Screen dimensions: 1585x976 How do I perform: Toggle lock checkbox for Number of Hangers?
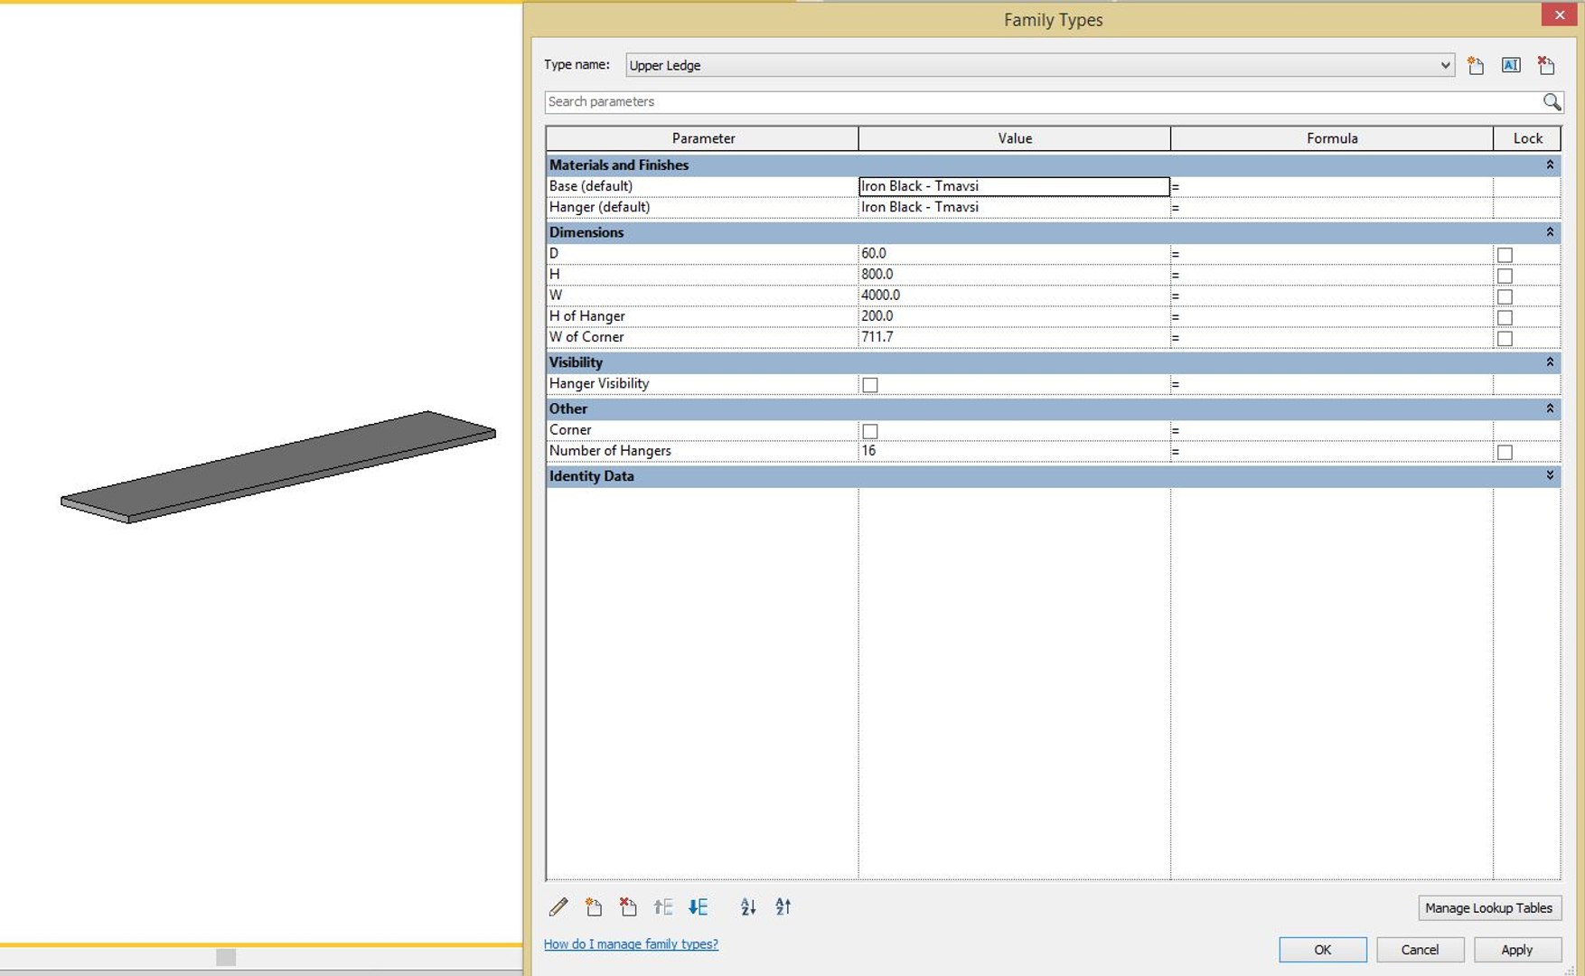[1505, 452]
